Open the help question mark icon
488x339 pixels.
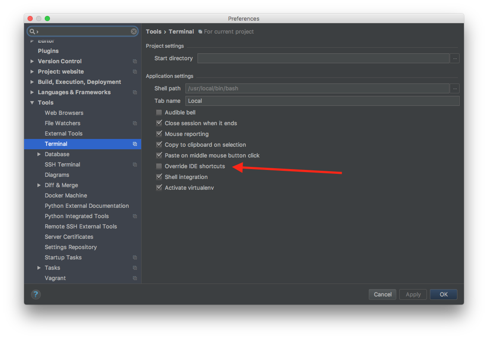(36, 294)
